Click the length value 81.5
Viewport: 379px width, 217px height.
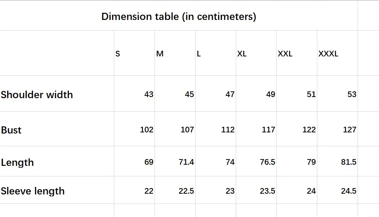pyautogui.click(x=349, y=162)
